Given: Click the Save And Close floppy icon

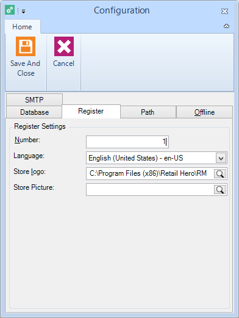Looking at the screenshot, I should (26, 46).
